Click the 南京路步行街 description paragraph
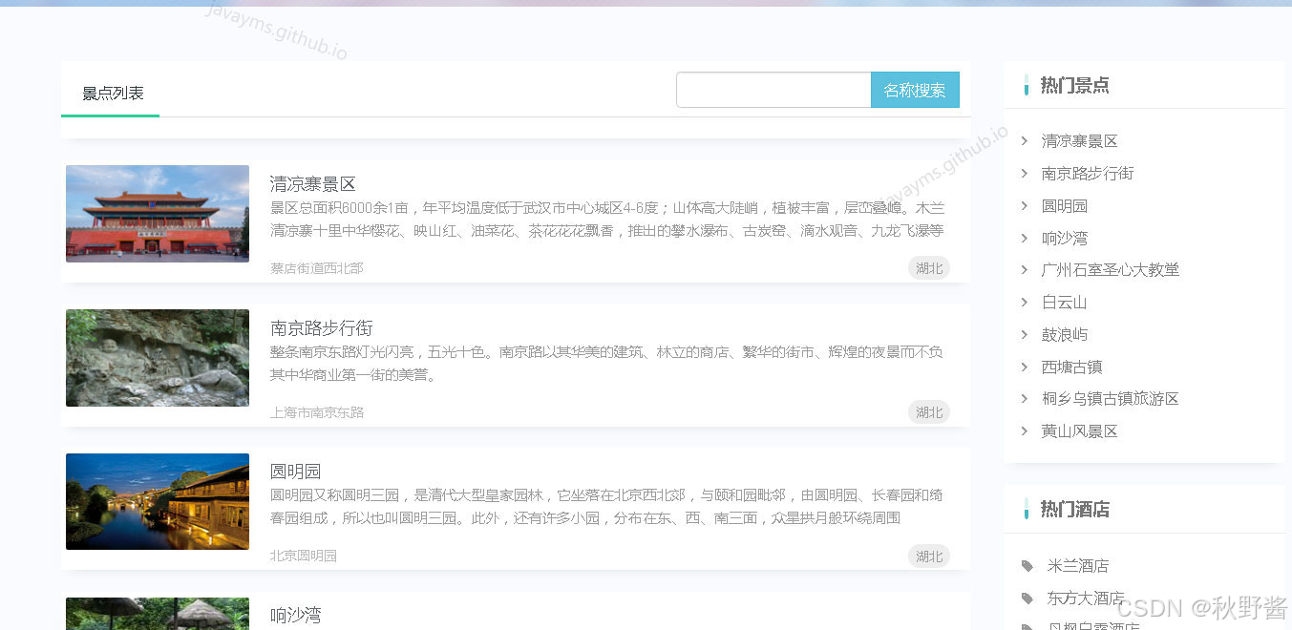 point(606,364)
